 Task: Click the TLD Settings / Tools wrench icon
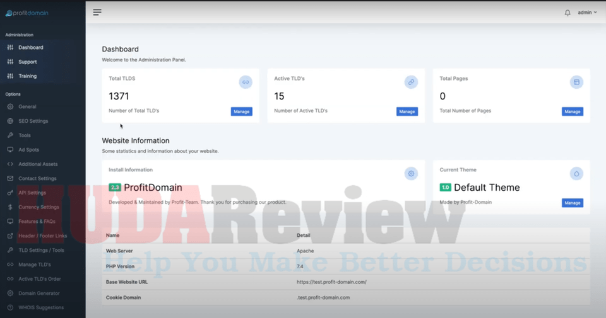click(10, 250)
